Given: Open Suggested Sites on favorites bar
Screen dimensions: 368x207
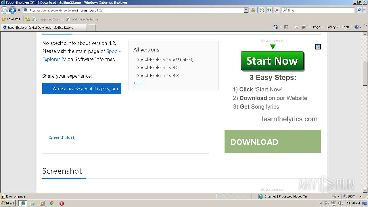Looking at the screenshot, I should [x=47, y=19].
